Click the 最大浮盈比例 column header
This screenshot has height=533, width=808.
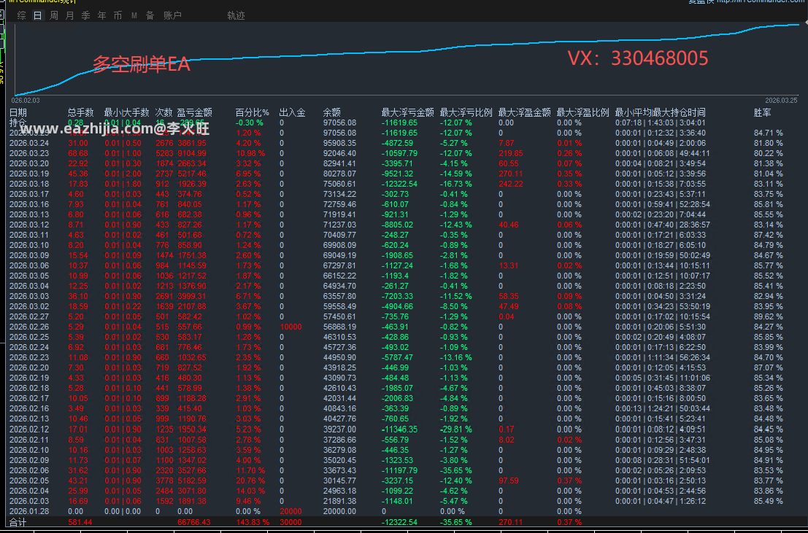(582, 112)
